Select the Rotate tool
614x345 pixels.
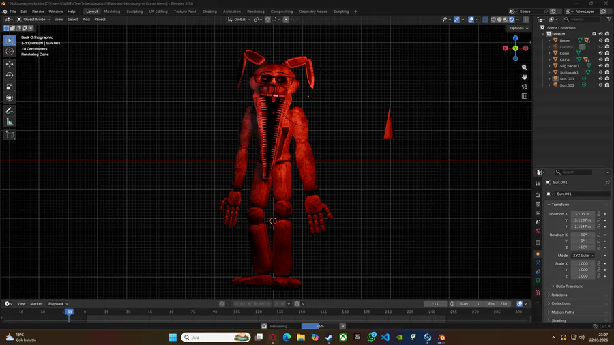pyautogui.click(x=10, y=75)
